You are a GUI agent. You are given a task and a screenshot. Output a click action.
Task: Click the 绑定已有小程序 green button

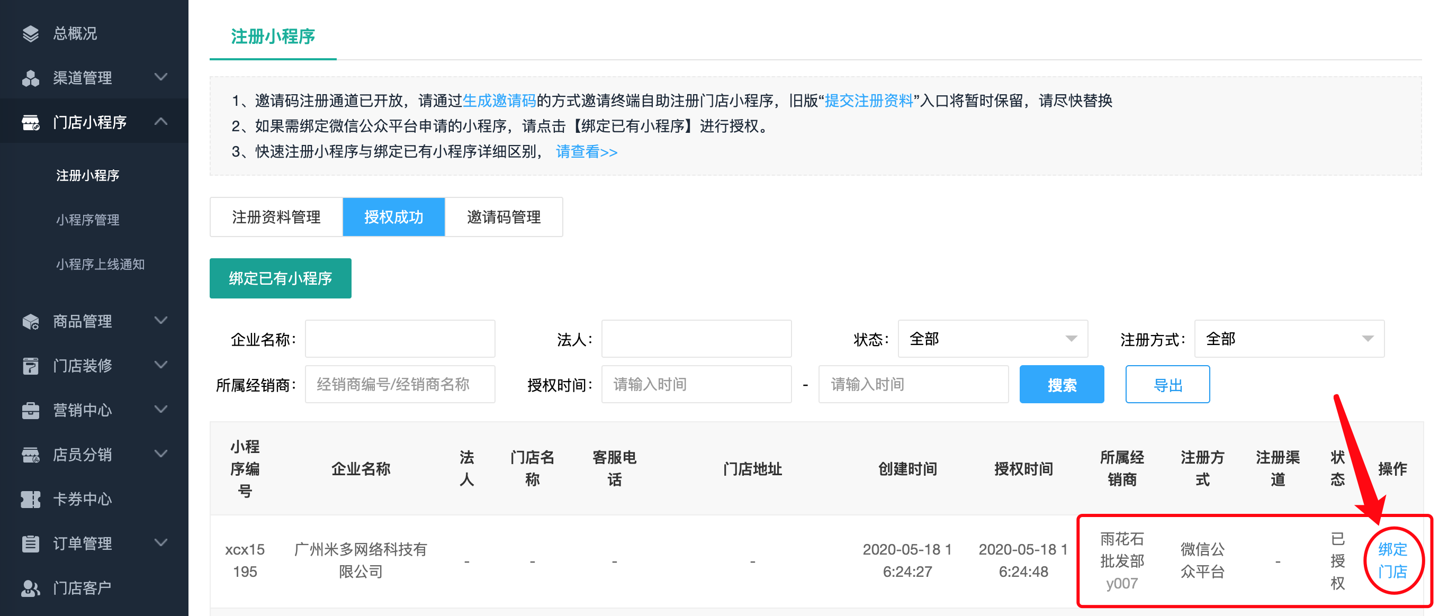coord(280,278)
